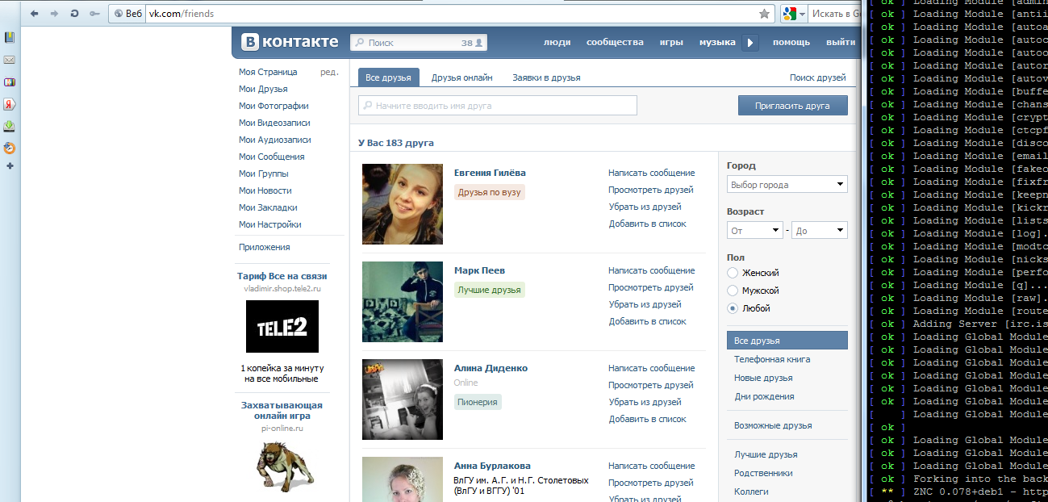Click the Пригласить друга button
The width and height of the screenshot is (1048, 502).
[793, 105]
